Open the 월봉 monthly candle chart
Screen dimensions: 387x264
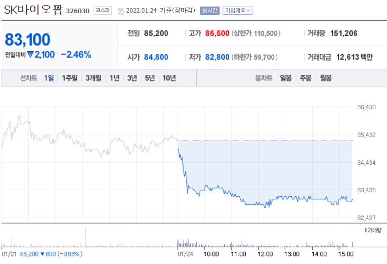(326, 78)
